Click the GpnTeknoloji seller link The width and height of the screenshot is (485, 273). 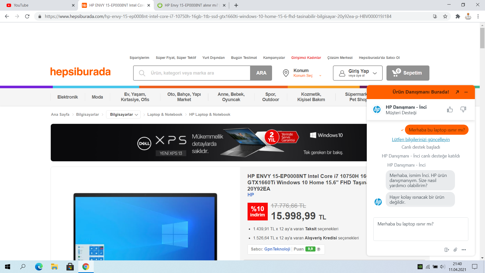point(277,249)
